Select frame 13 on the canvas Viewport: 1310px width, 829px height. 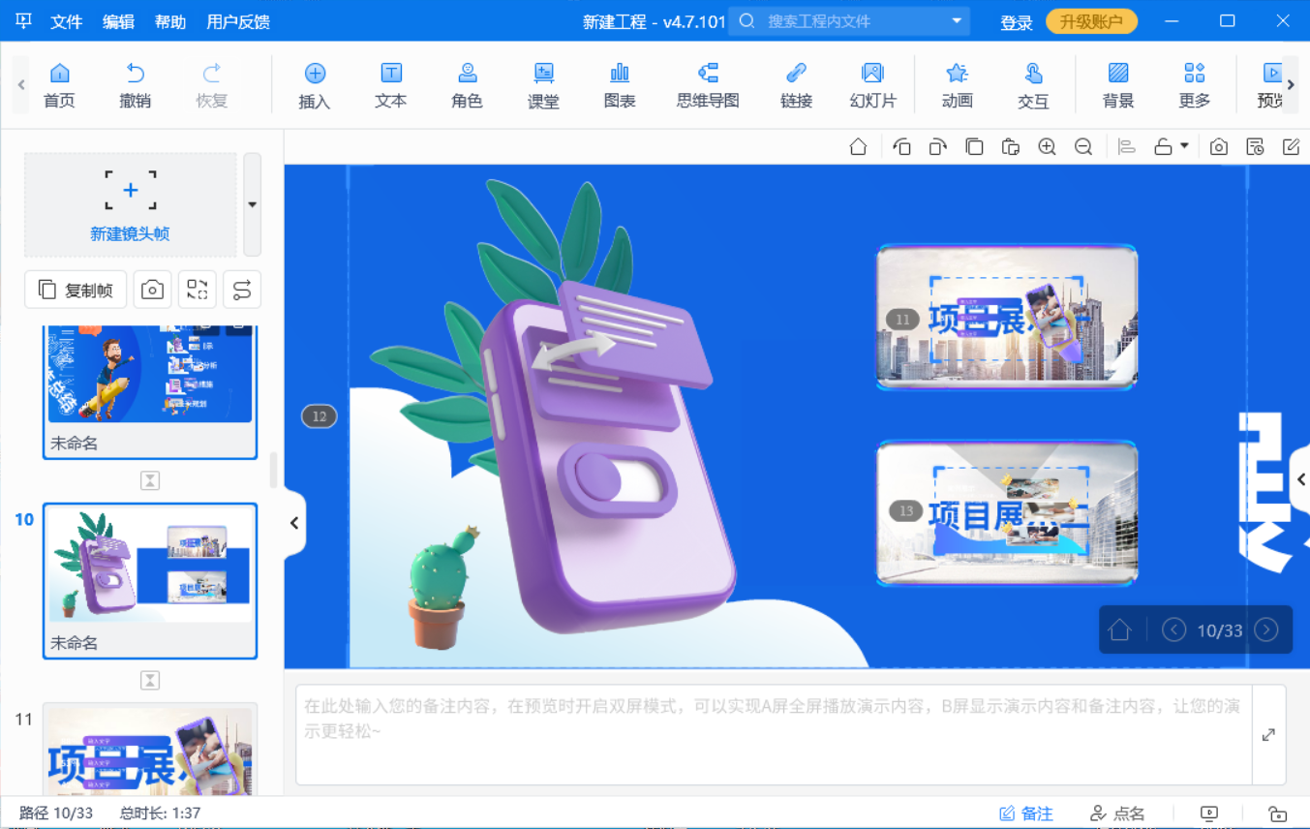coord(1007,513)
